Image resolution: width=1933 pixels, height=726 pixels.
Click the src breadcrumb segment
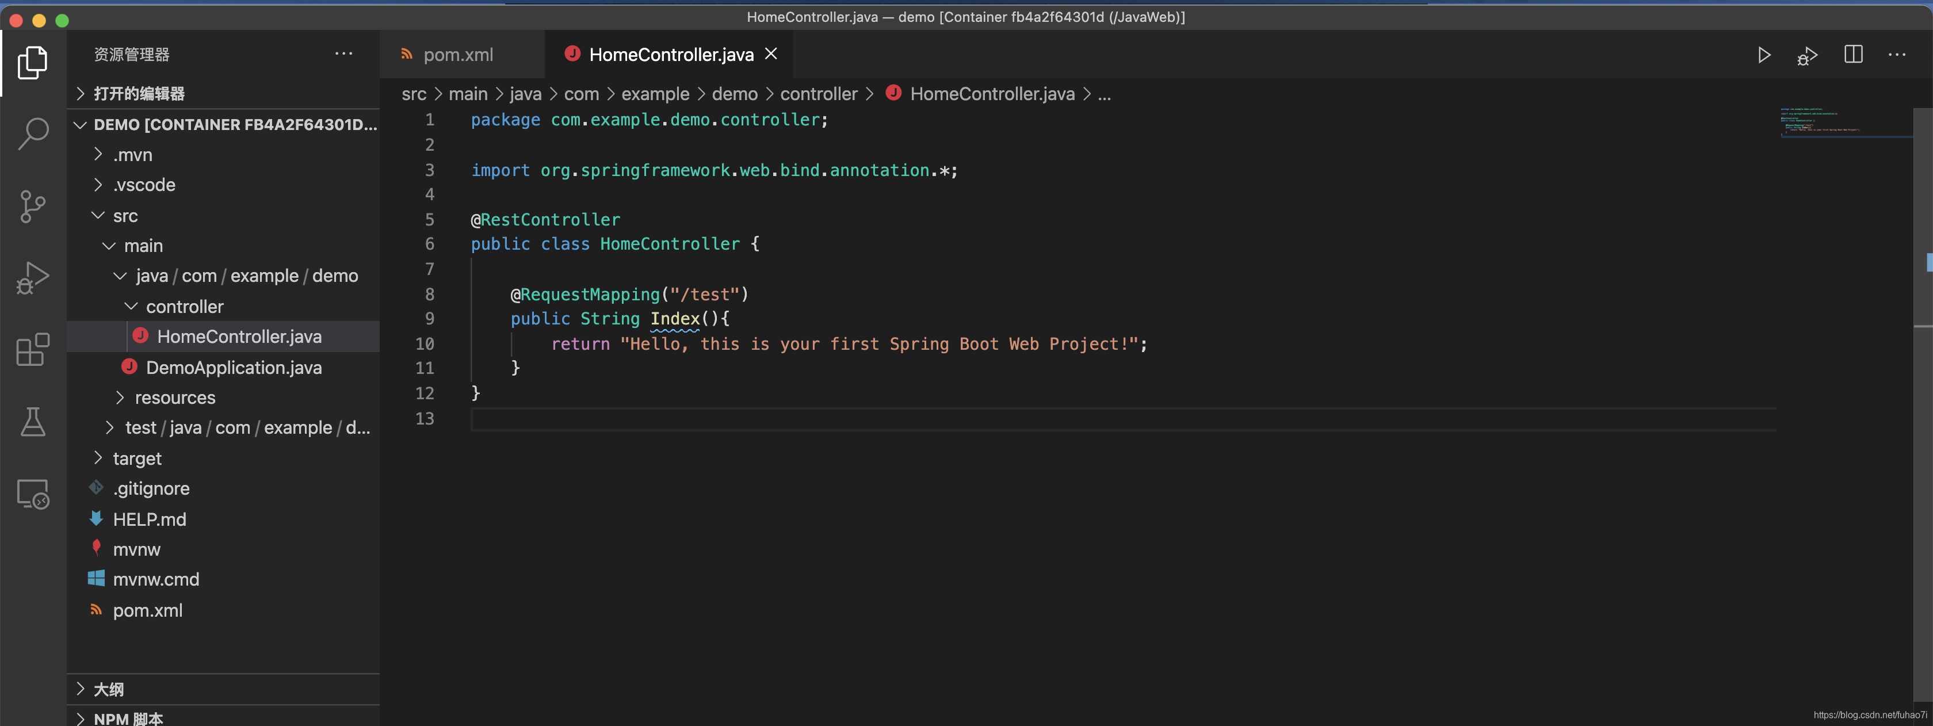(x=414, y=94)
